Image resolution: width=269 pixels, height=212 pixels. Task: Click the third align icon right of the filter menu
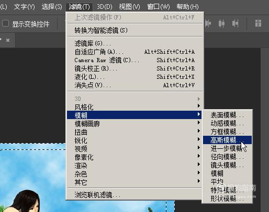[235, 23]
